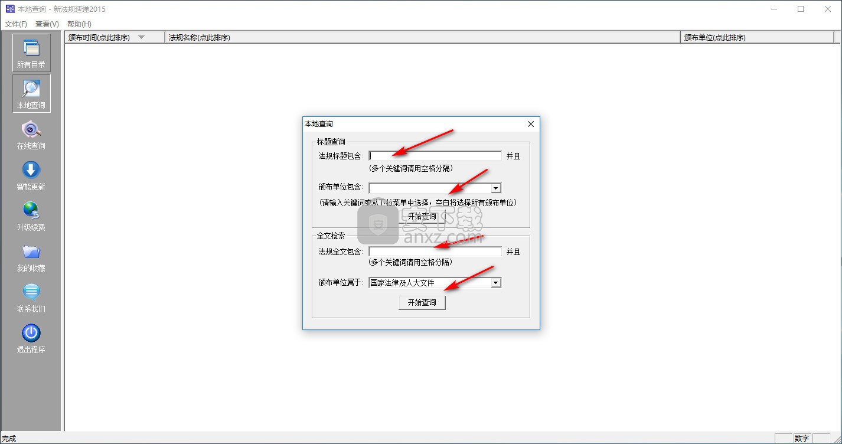Viewport: 842px width, 444px height.
Task: Close the 新法规速递2015 main window
Action: coord(828,9)
